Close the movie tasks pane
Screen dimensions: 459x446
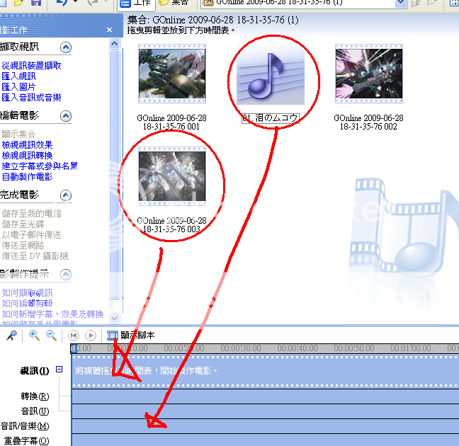(x=109, y=30)
